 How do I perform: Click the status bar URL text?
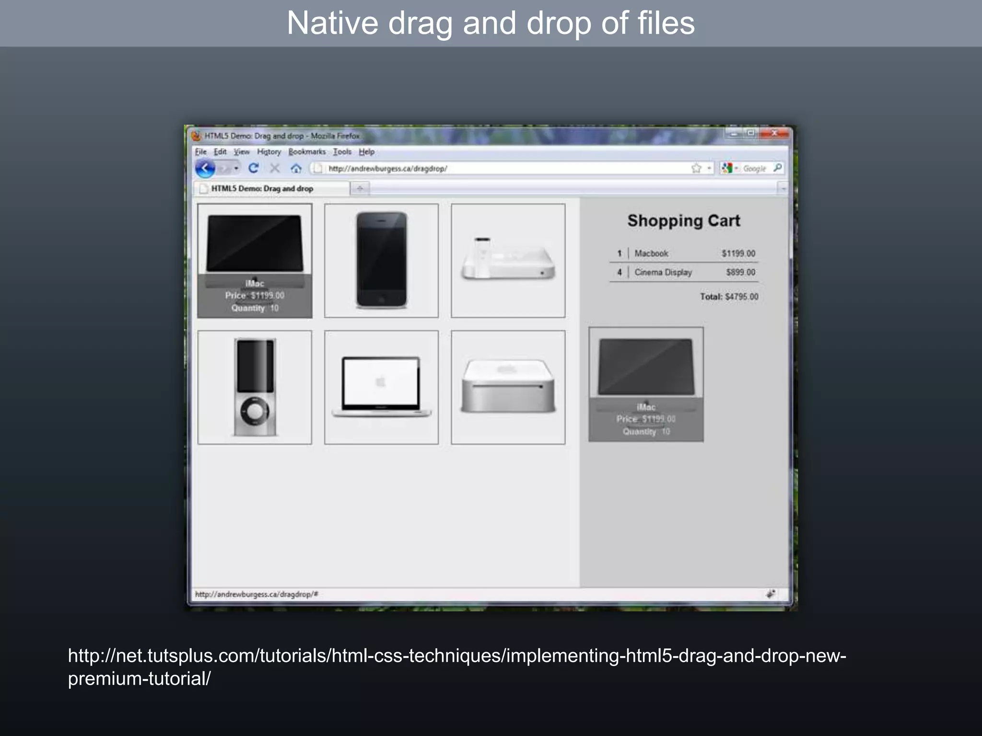point(257,594)
